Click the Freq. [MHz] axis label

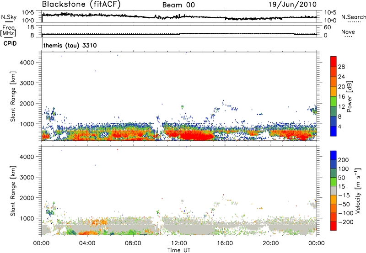click(9, 31)
